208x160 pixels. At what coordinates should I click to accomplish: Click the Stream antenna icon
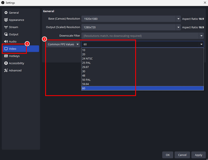point(6,27)
